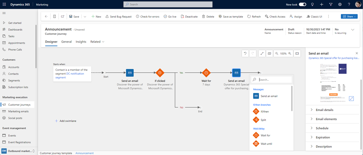Screen dimensions: 363x155
Task: Go back with the back arrow
Action: (x=46, y=17)
